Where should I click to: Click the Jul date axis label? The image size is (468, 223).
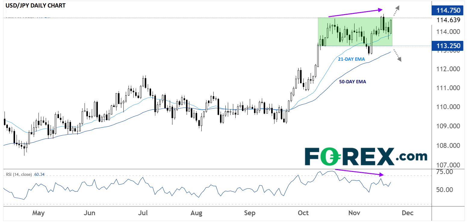[x=143, y=213]
